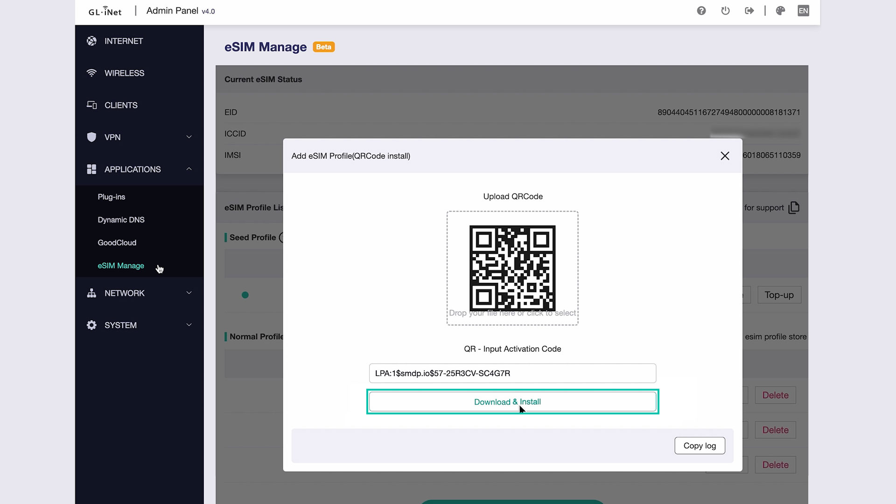Open the theme palette icon

(x=780, y=11)
